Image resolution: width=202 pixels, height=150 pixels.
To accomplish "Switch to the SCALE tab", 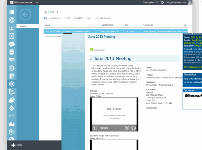I will (x=67, y=18).
